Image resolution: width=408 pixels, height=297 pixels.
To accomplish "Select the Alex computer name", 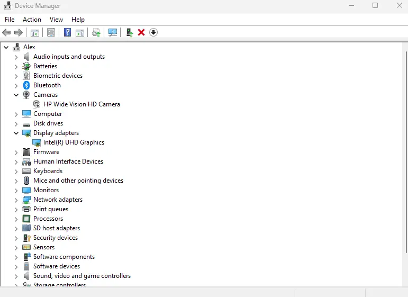I will pos(29,47).
